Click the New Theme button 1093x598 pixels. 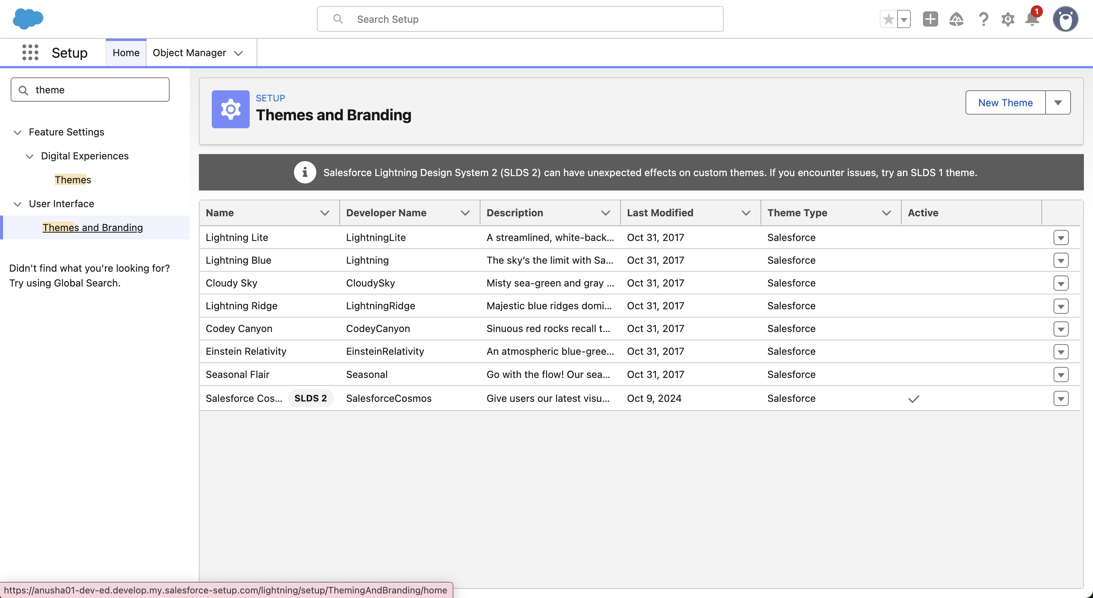[1005, 102]
